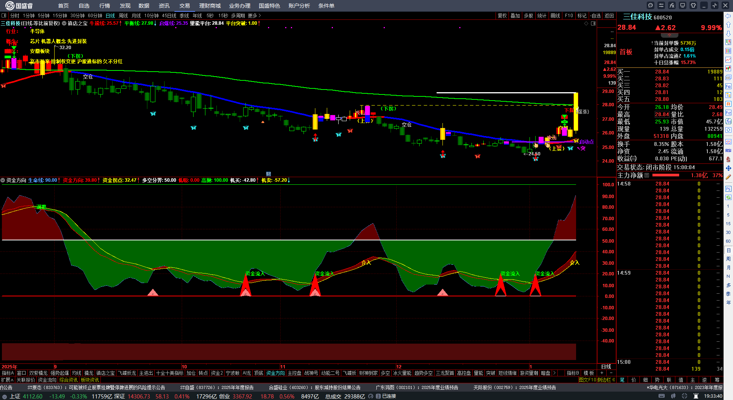Click the pencil draw icon in right sidebar
The width and height of the screenshot is (733, 400).
point(728,177)
